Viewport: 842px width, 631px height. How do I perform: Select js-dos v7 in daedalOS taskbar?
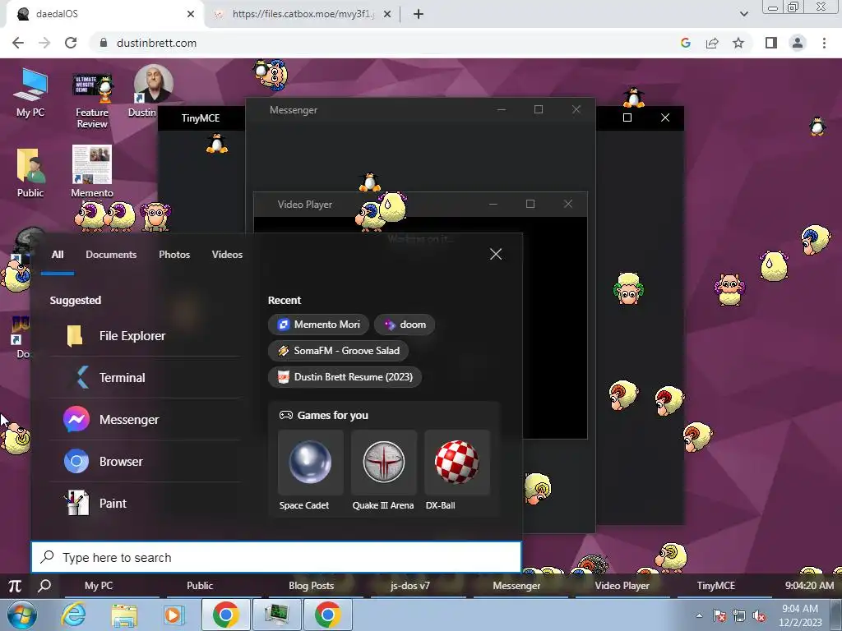click(418, 586)
